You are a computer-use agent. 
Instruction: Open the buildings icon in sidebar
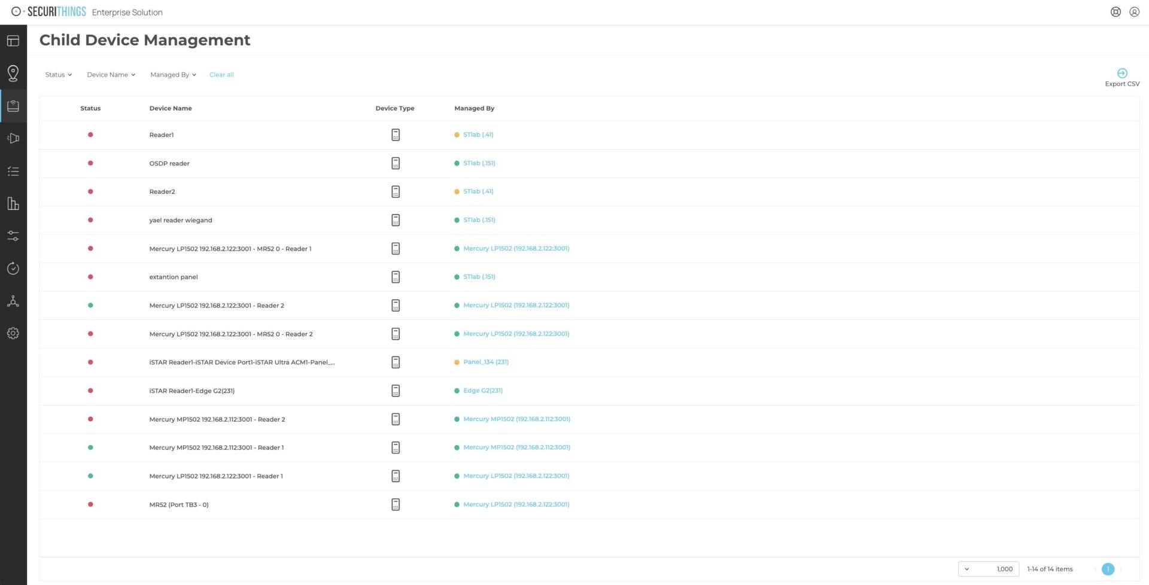click(x=13, y=203)
